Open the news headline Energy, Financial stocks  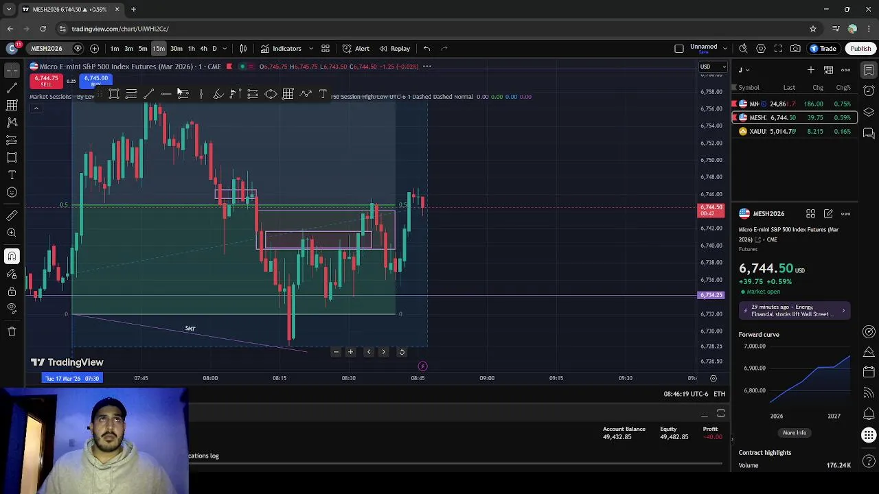[x=795, y=311]
